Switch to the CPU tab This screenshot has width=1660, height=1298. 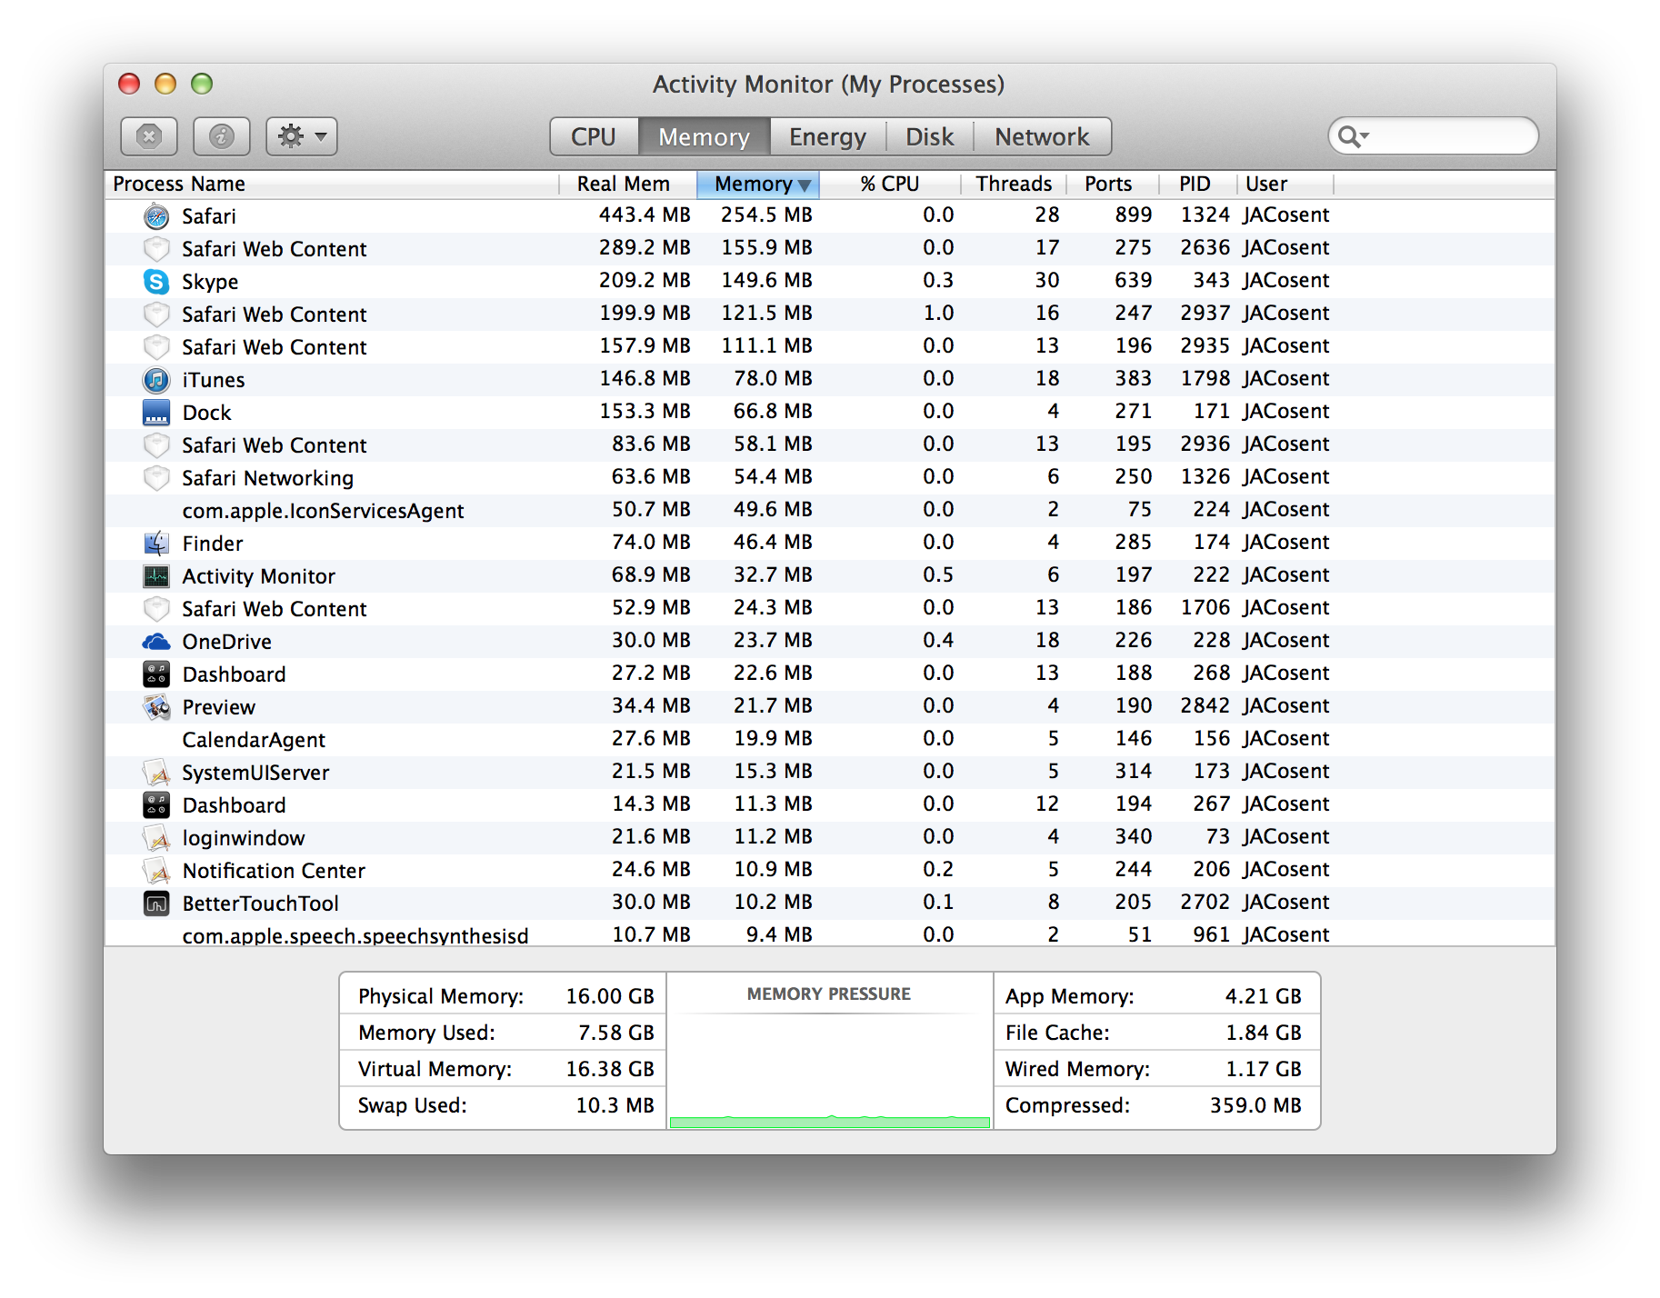click(x=594, y=136)
